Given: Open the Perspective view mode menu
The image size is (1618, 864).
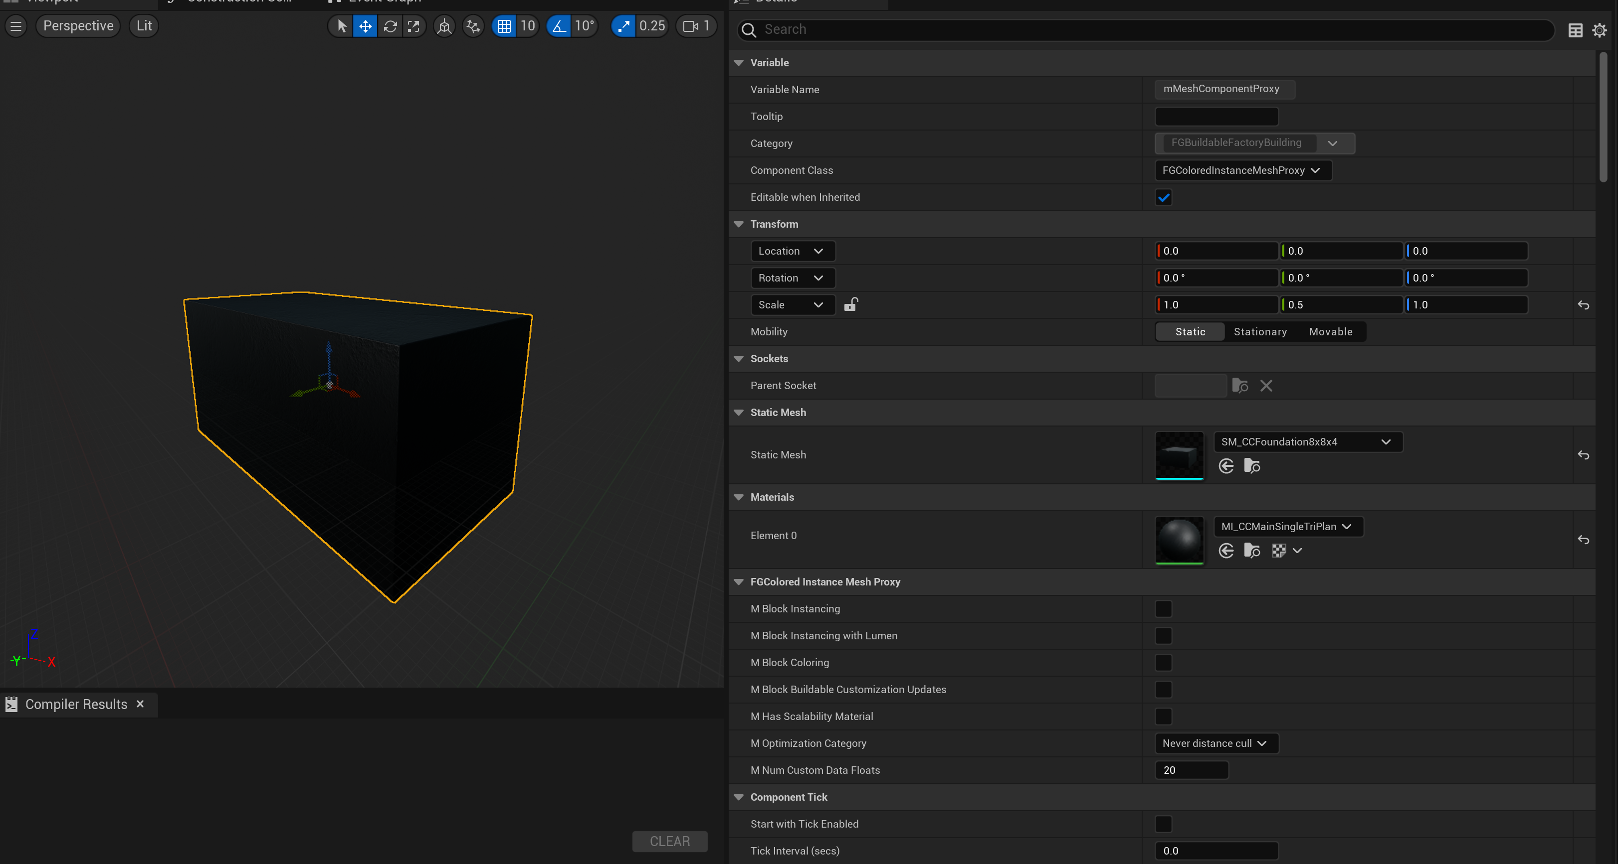Looking at the screenshot, I should coord(78,26).
